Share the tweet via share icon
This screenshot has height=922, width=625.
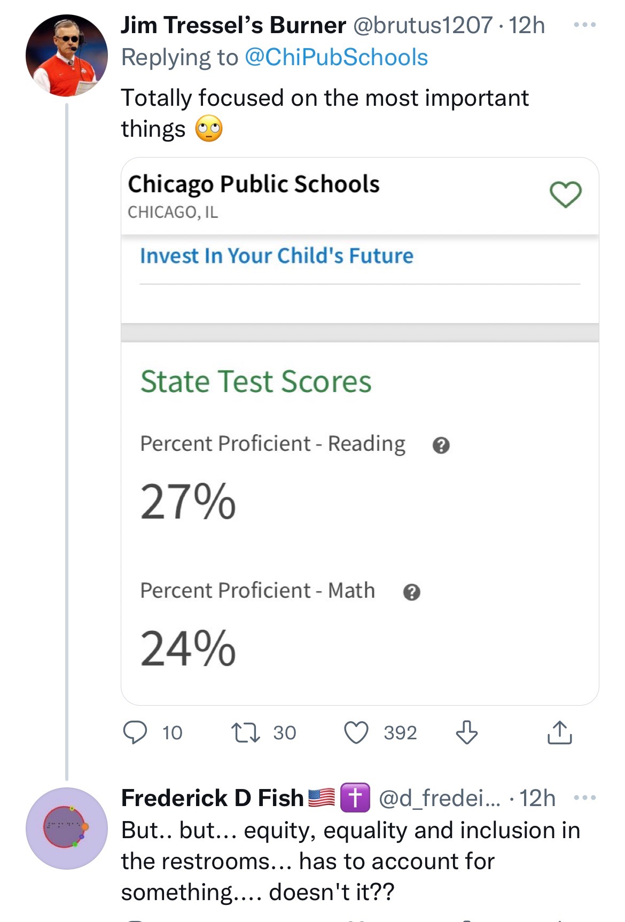pyautogui.click(x=559, y=732)
